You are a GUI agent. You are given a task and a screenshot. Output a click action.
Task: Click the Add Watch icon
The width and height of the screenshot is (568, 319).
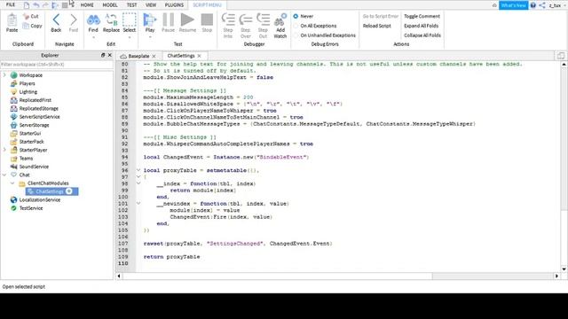(x=280, y=19)
